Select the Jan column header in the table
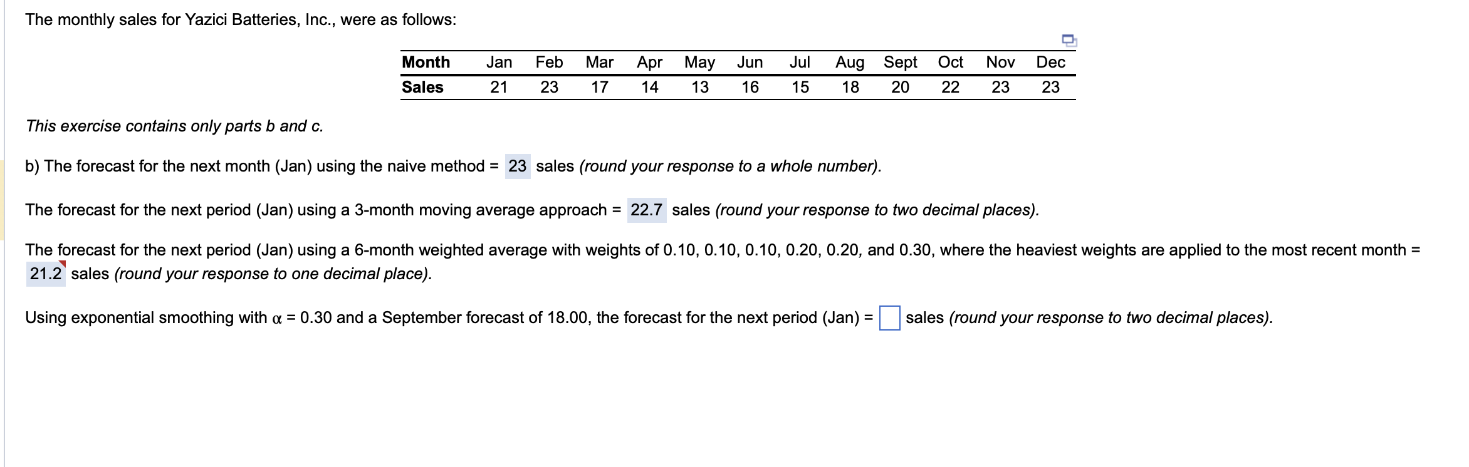 pos(499,61)
